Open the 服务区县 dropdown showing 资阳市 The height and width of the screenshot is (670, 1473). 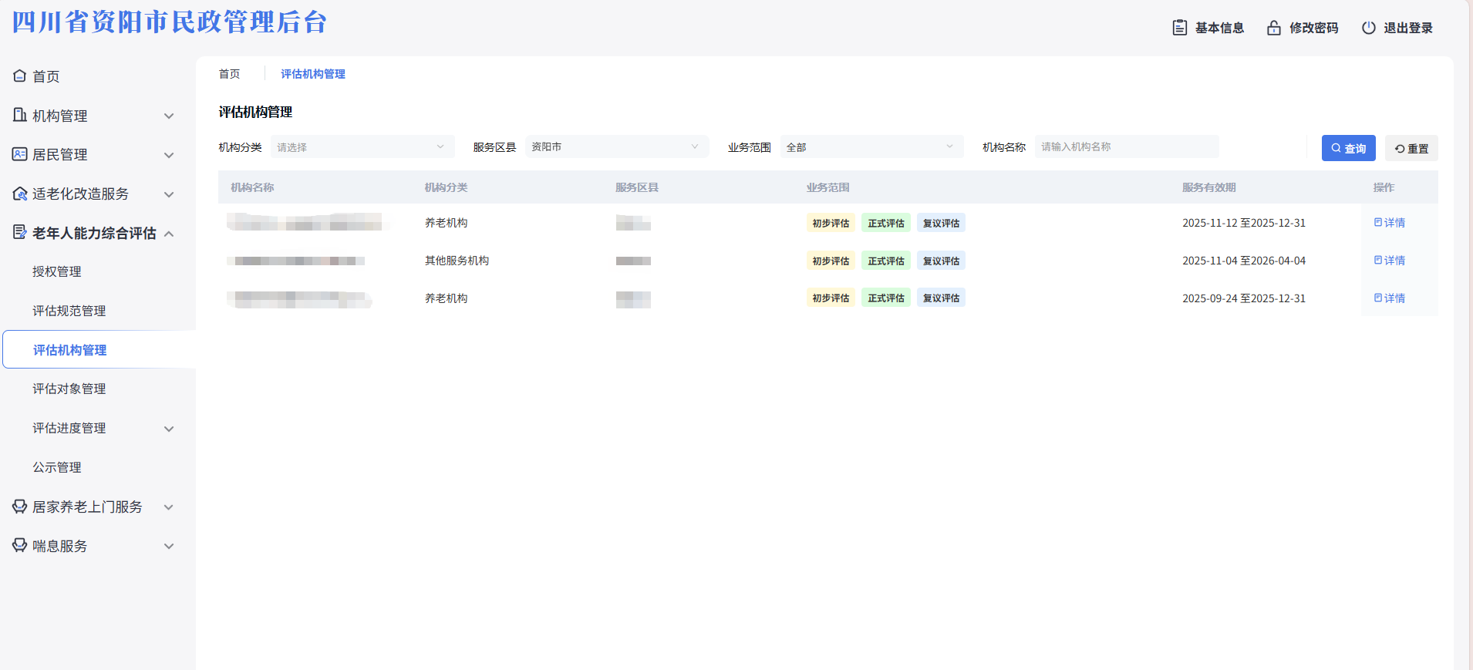(x=616, y=147)
